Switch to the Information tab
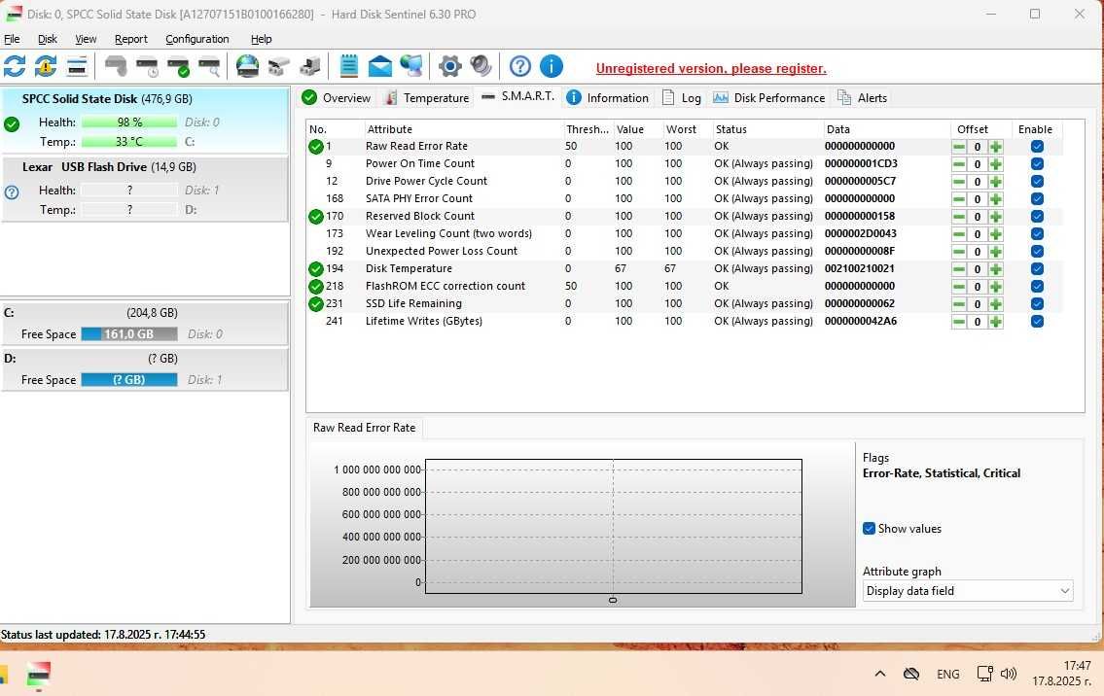Viewport: 1104px width, 696px height. [607, 98]
